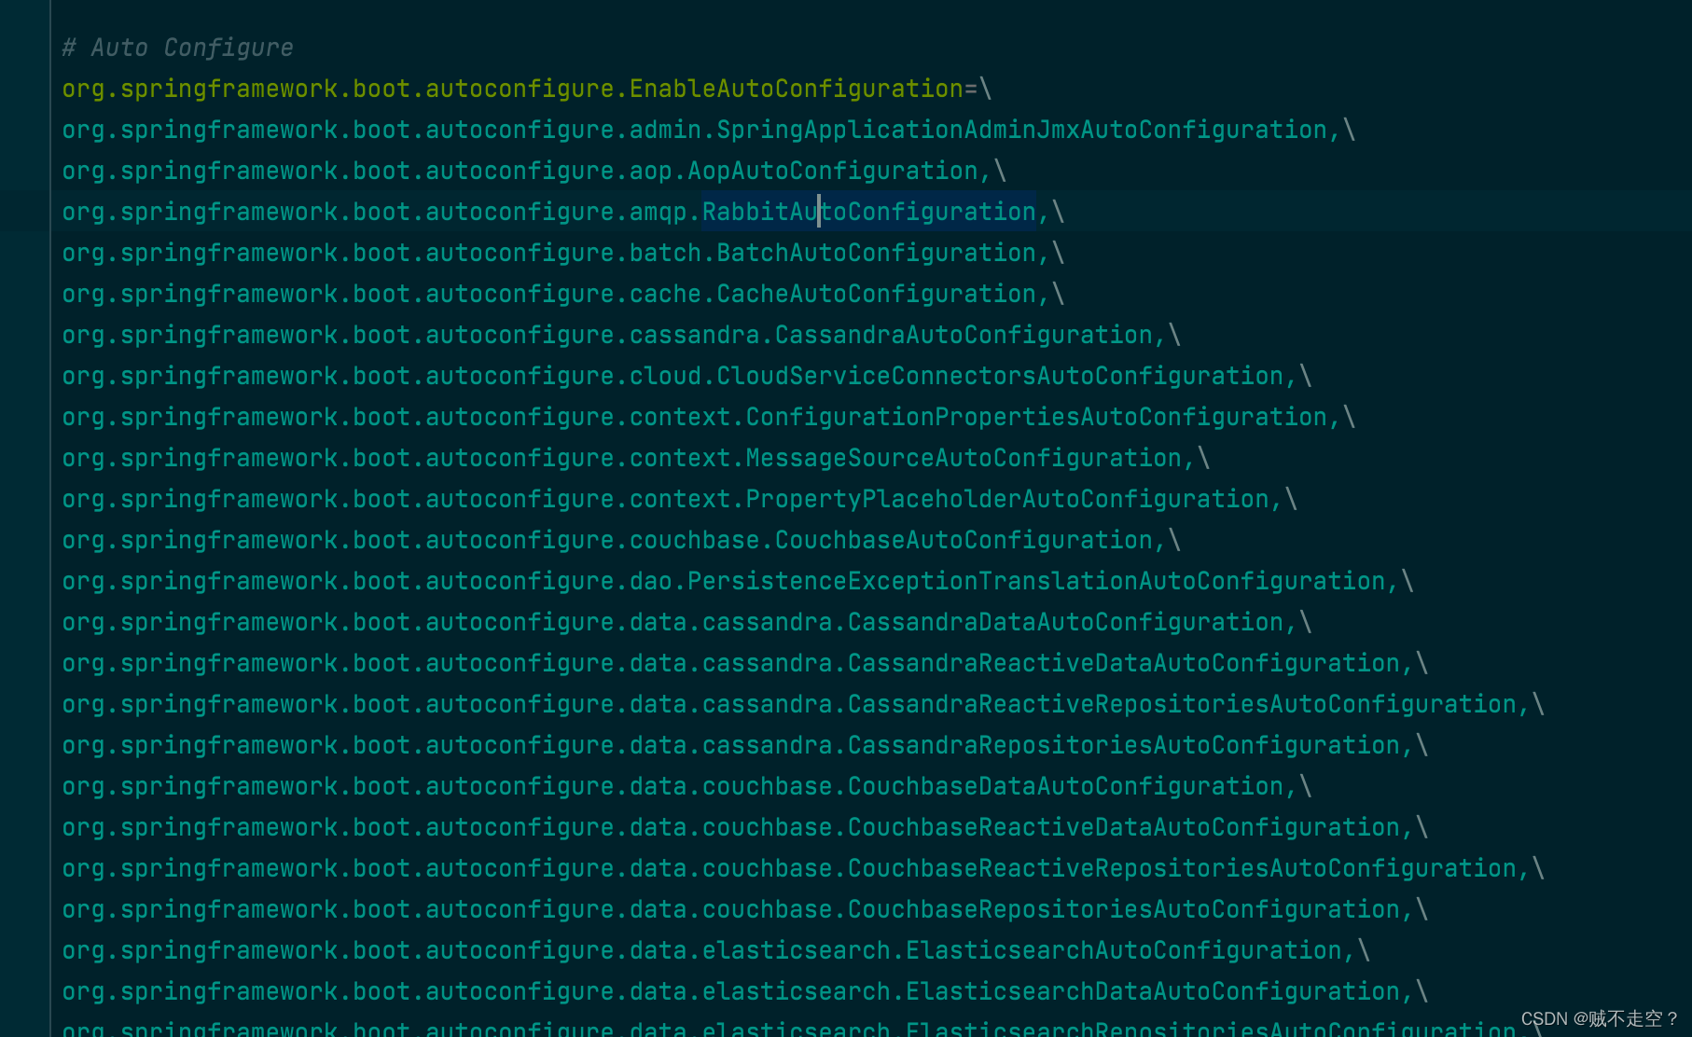
Task: Click MessageSourceAutoConfiguration entry
Action: 635,458
